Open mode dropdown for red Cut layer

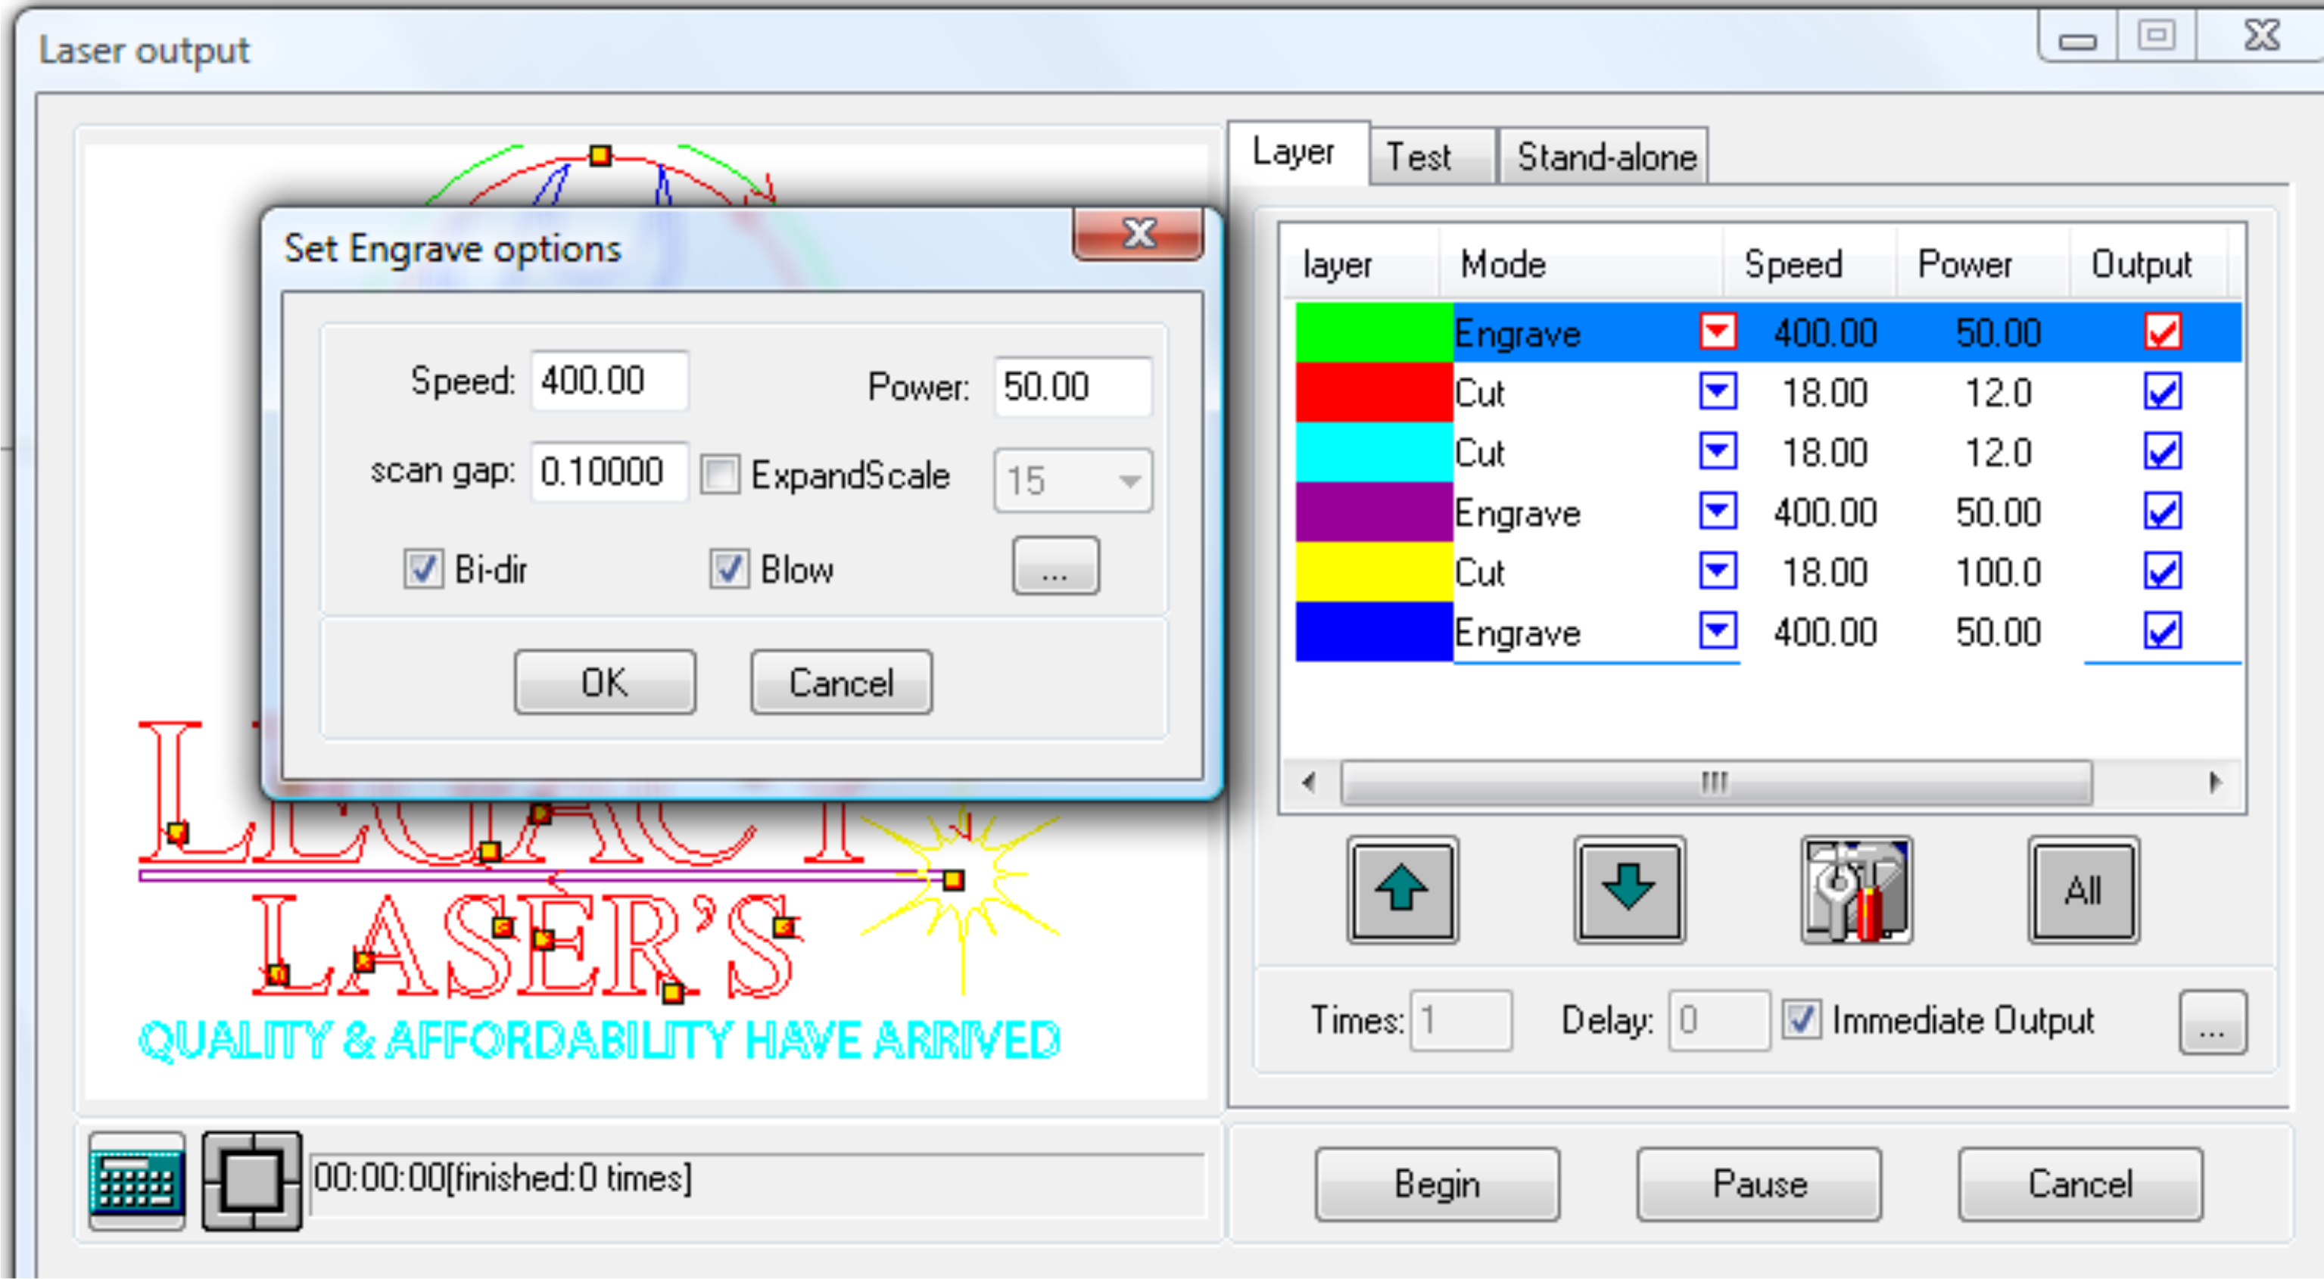[1718, 391]
